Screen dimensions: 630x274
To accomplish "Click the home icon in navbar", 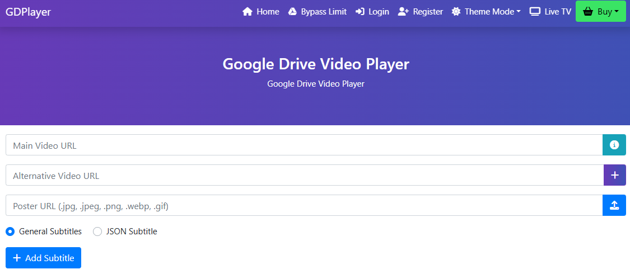I will point(248,12).
